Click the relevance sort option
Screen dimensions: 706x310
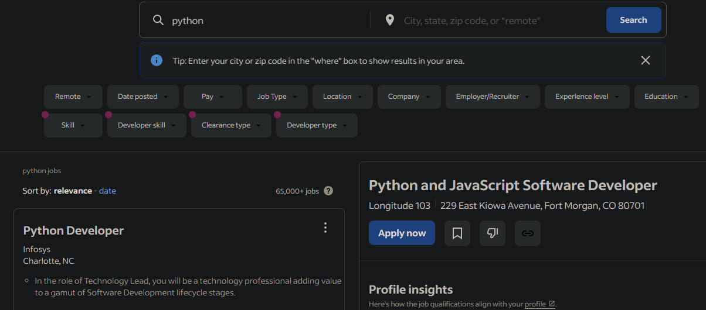point(73,191)
